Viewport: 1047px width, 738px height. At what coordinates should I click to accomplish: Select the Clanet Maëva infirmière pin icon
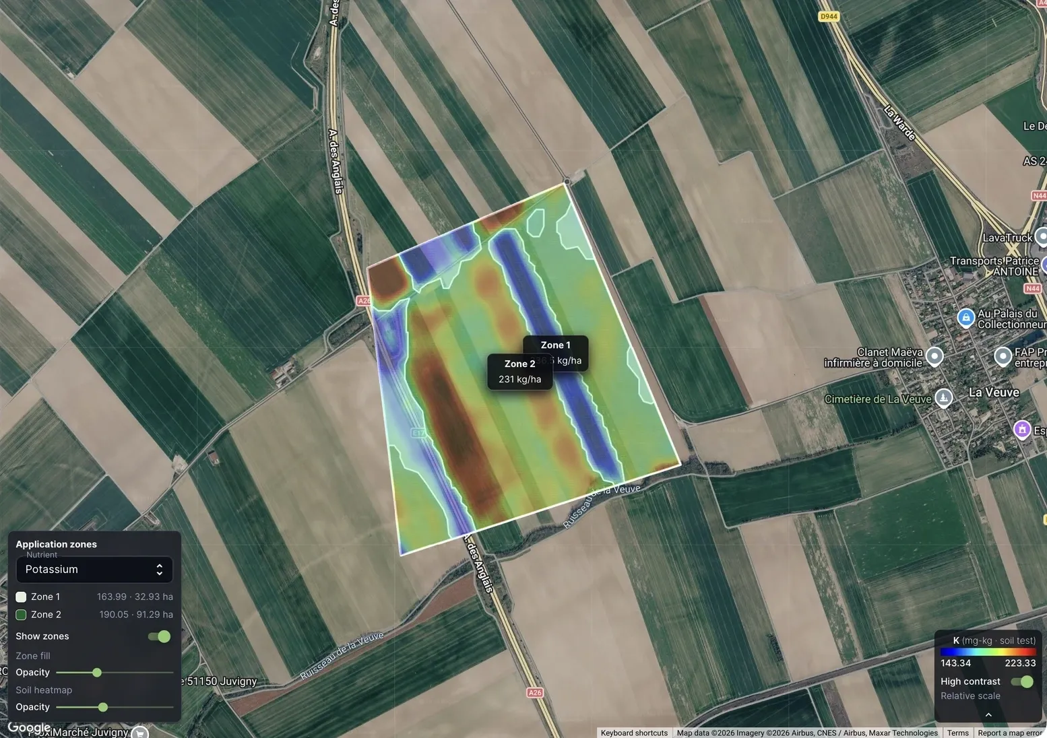click(934, 356)
